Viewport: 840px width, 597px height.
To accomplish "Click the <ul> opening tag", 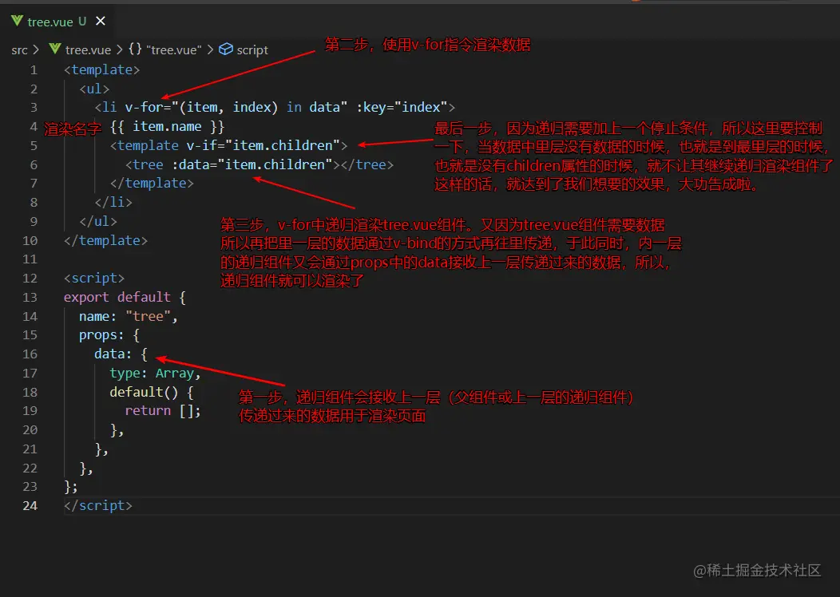I will [x=94, y=89].
